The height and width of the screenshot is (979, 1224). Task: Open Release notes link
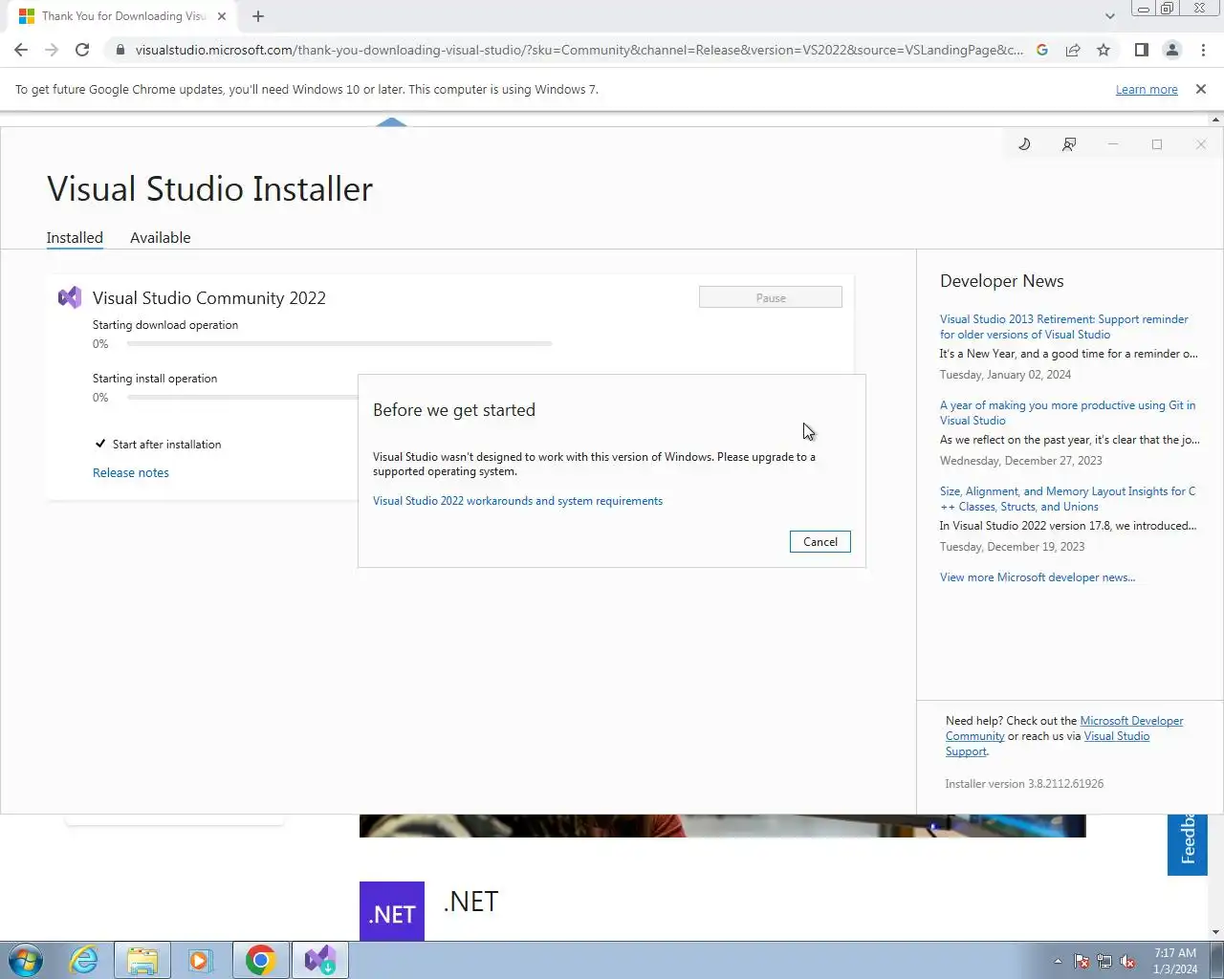[131, 472]
